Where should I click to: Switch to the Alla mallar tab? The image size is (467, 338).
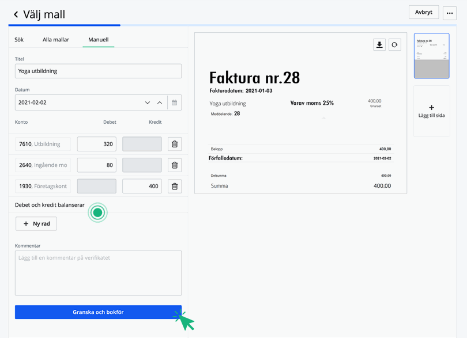tap(56, 40)
